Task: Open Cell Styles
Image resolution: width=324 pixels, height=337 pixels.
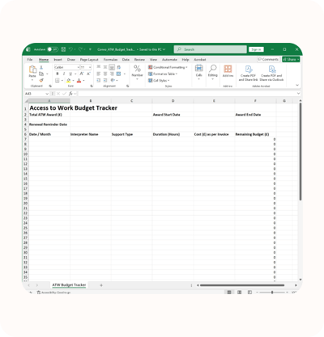Action: click(x=159, y=80)
